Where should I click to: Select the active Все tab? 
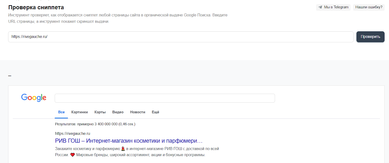(61, 112)
